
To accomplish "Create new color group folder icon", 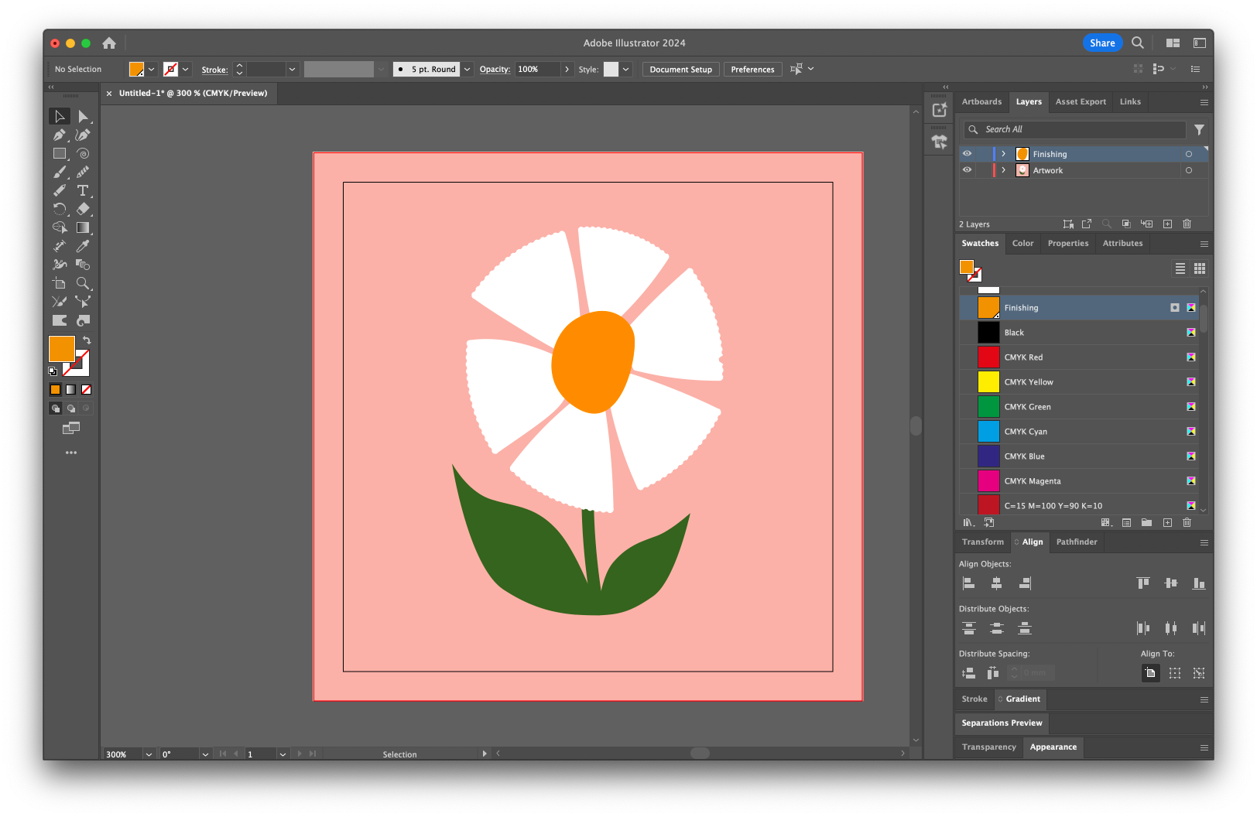I will (x=1146, y=522).
